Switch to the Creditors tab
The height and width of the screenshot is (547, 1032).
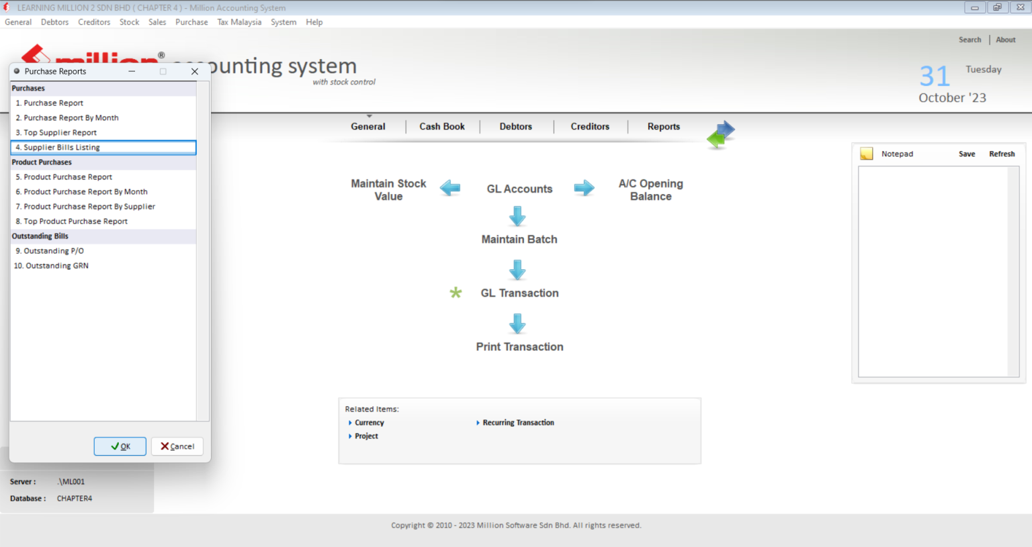click(590, 126)
